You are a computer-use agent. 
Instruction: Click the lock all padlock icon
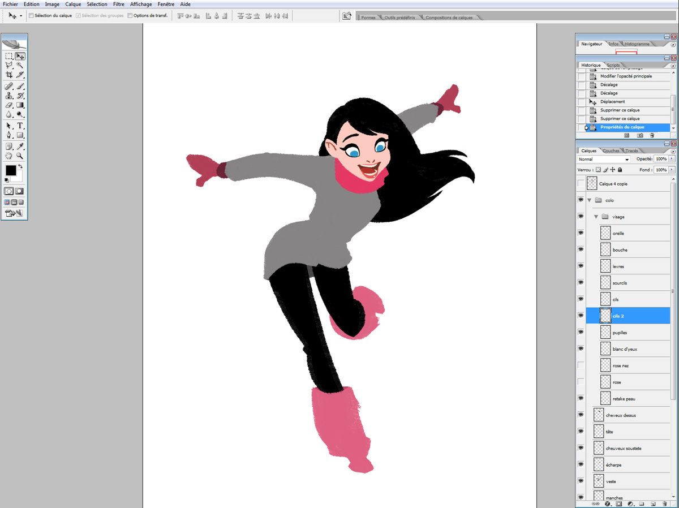click(620, 170)
